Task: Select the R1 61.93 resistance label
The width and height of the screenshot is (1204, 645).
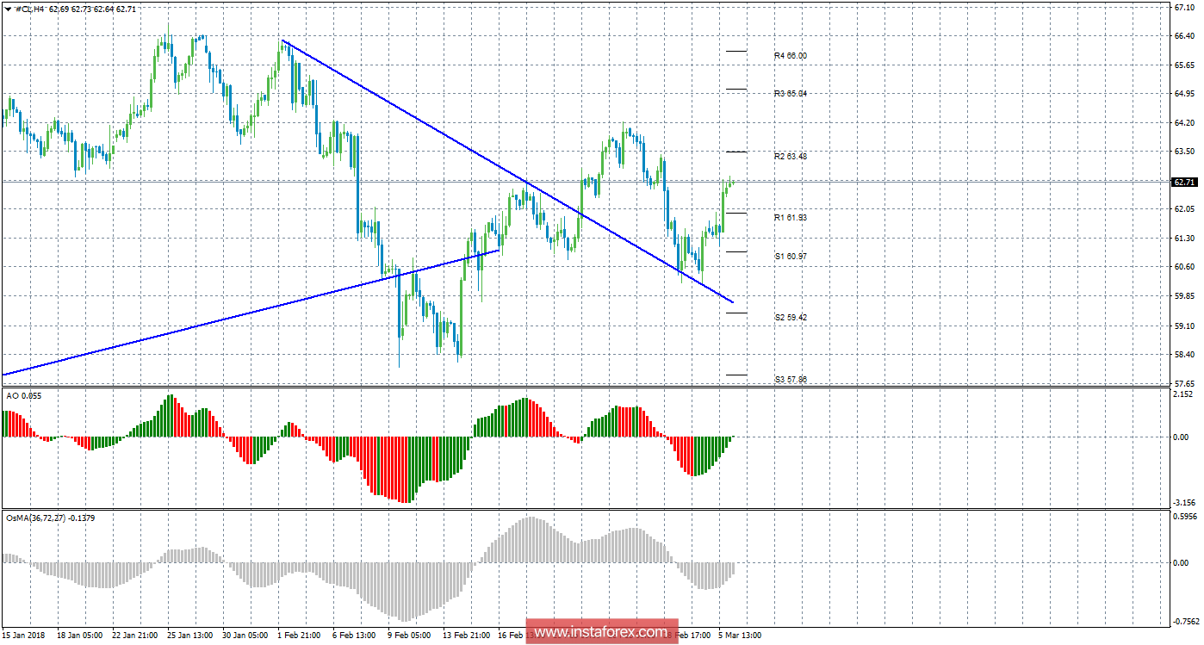Action: click(x=790, y=218)
